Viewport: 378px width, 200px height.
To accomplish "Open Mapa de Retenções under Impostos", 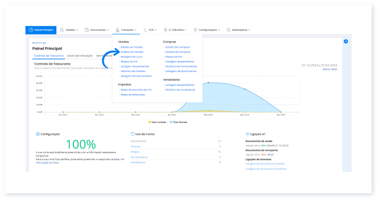I will (x=133, y=95).
